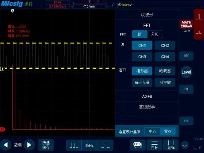Tap the top red pulse icon beside MATH

199,17
